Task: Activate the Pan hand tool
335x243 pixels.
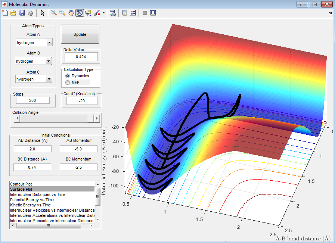Action: [71, 13]
